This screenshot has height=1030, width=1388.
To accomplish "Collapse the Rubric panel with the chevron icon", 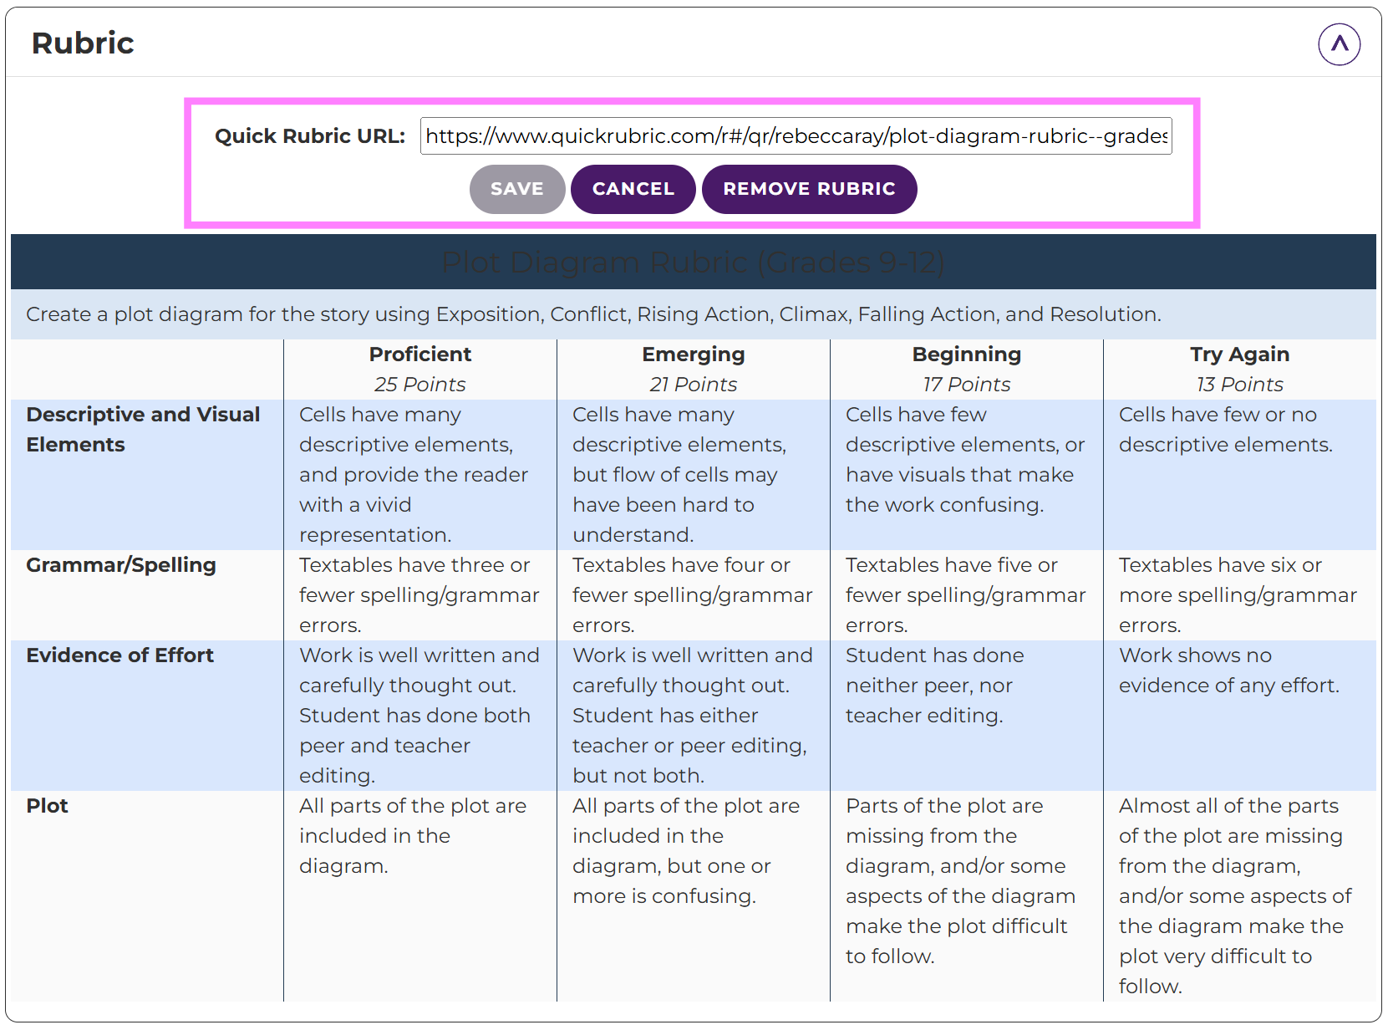I will [1339, 44].
